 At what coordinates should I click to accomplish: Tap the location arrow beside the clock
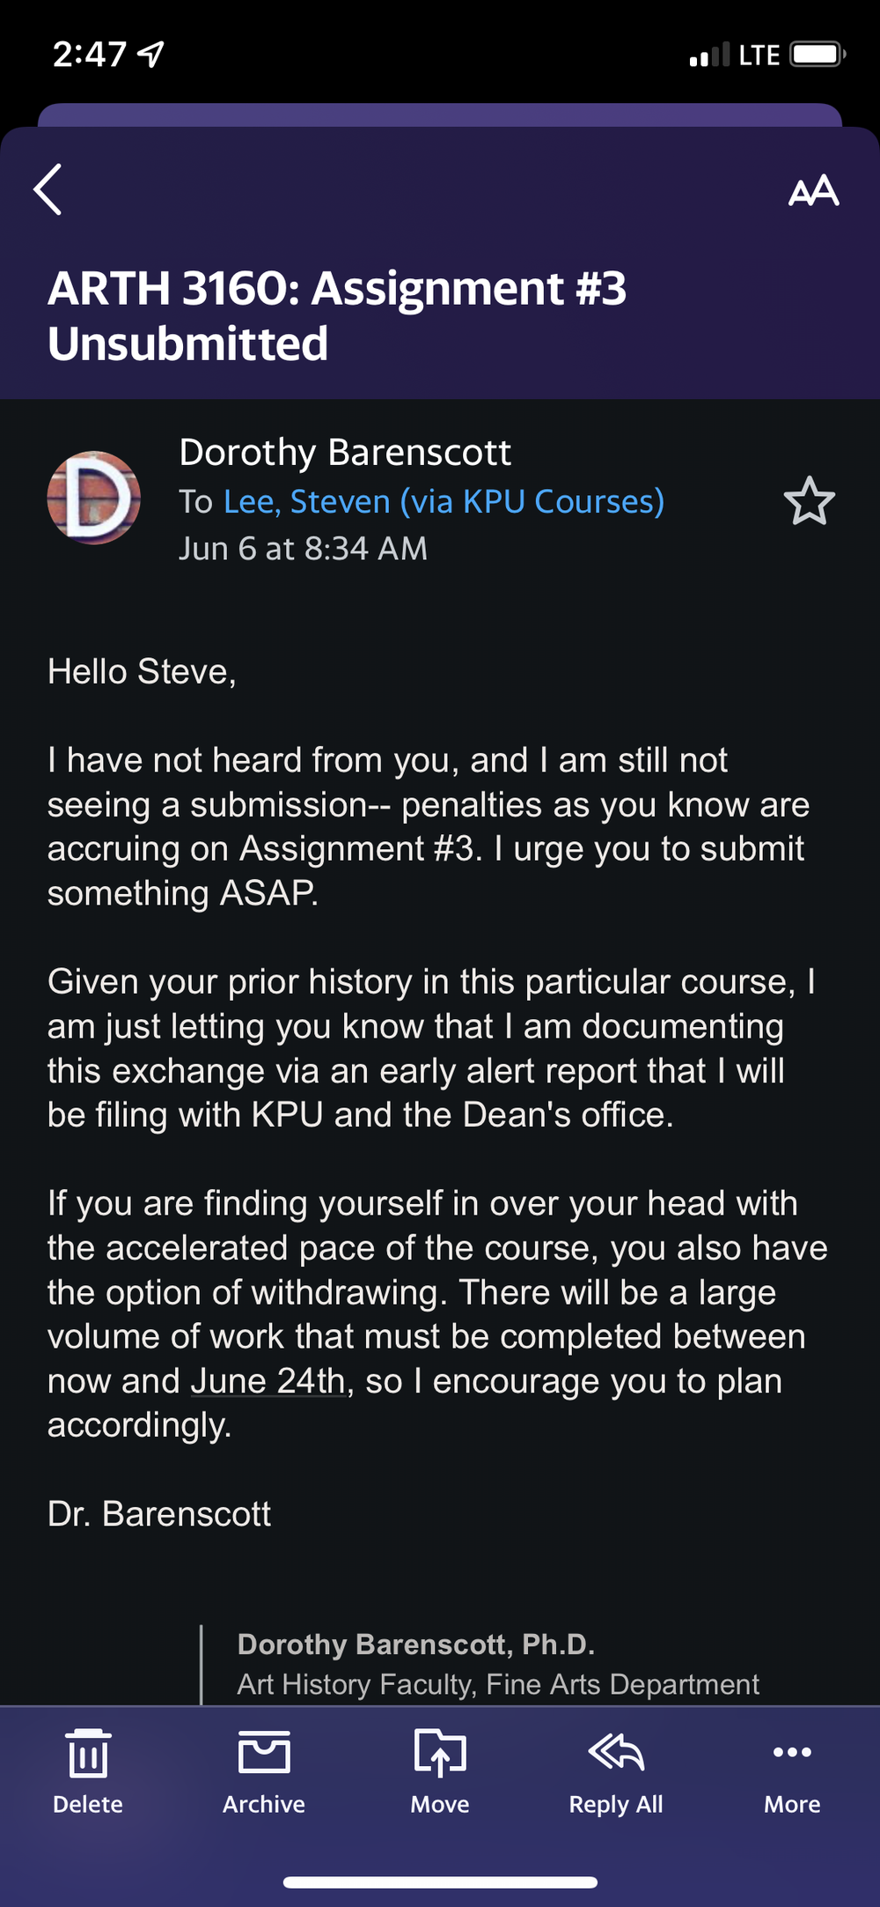[151, 55]
